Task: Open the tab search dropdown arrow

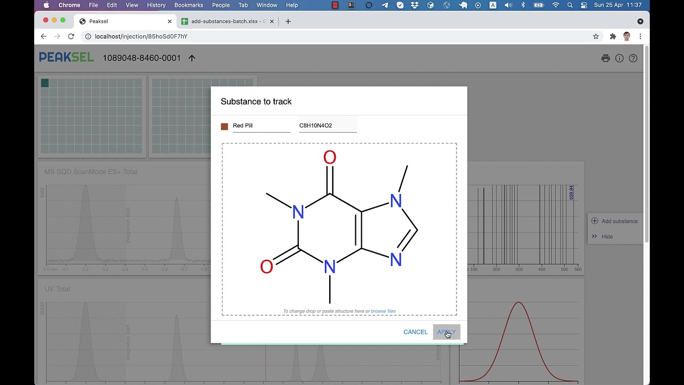Action: click(x=640, y=21)
